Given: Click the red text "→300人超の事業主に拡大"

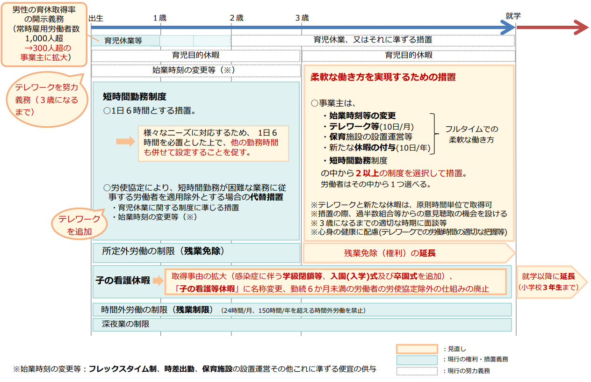Looking at the screenshot, I should (x=45, y=53).
